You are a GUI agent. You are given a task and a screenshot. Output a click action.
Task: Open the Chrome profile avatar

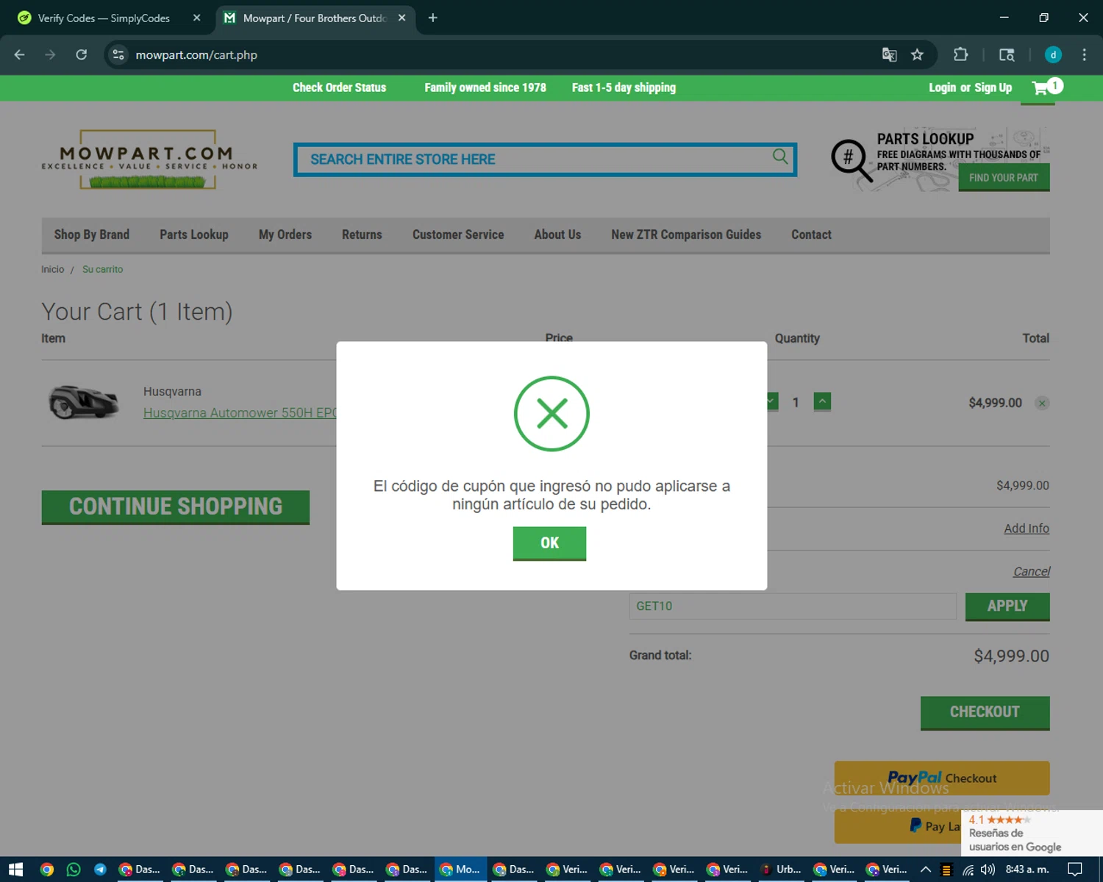click(1053, 54)
